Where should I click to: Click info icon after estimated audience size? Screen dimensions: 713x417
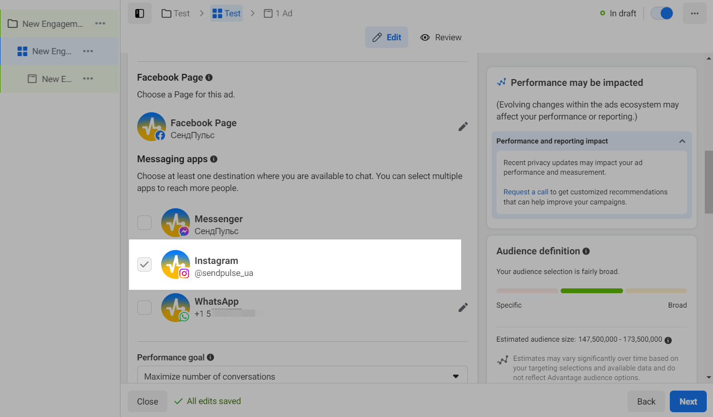pyautogui.click(x=668, y=340)
